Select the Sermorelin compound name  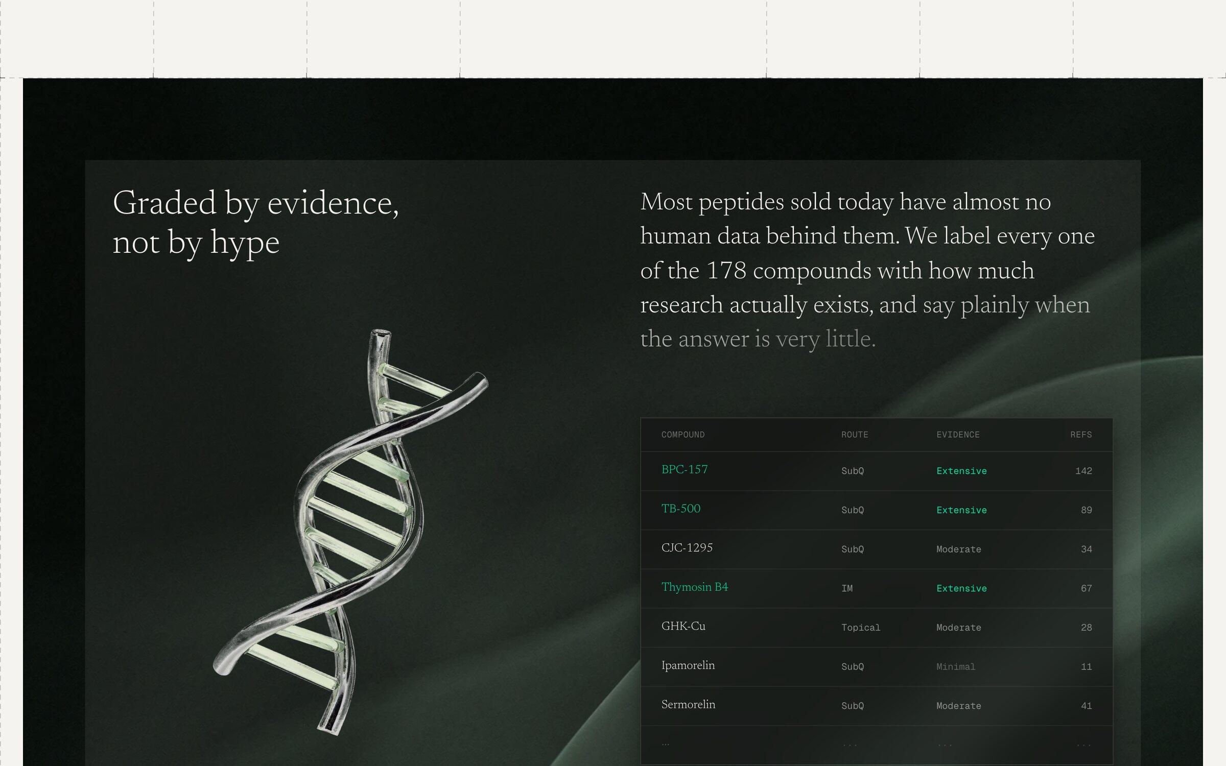[688, 705]
